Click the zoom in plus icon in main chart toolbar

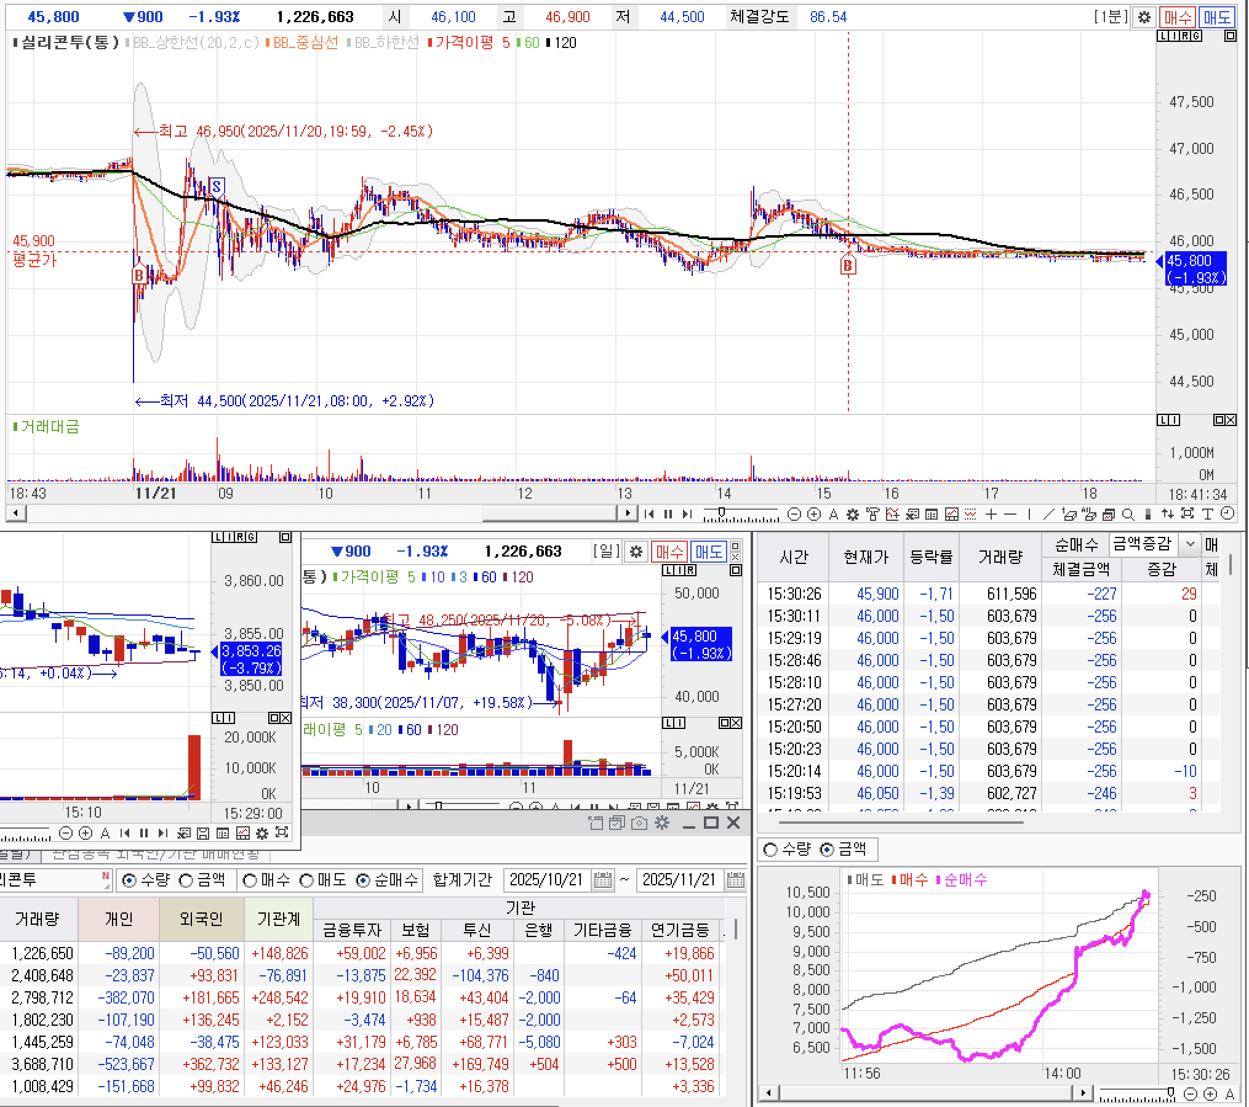pos(813,514)
